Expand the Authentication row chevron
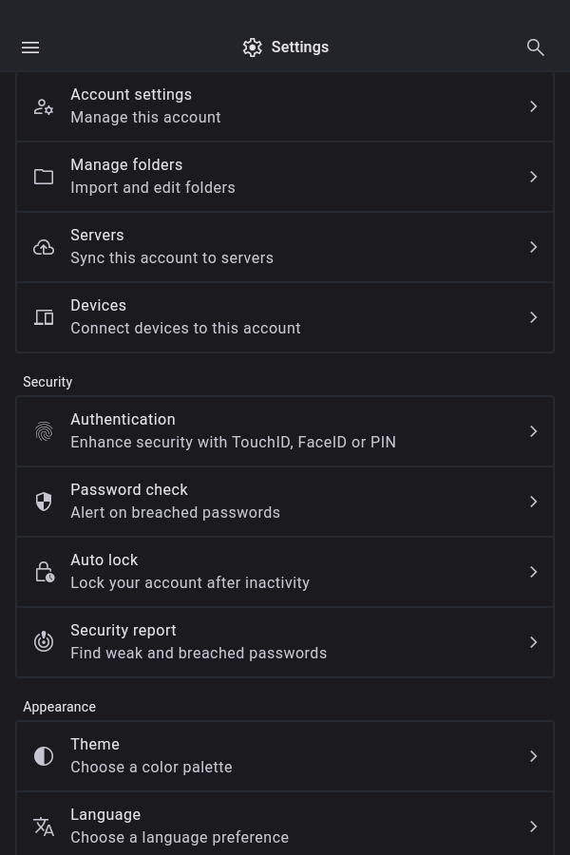This screenshot has width=570, height=855. pos(534,431)
